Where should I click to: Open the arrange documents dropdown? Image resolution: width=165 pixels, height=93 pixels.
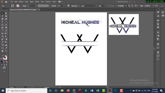(x=60, y=2)
